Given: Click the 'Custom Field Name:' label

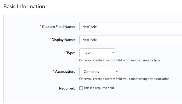Looking at the screenshot, I should pos(58,27).
